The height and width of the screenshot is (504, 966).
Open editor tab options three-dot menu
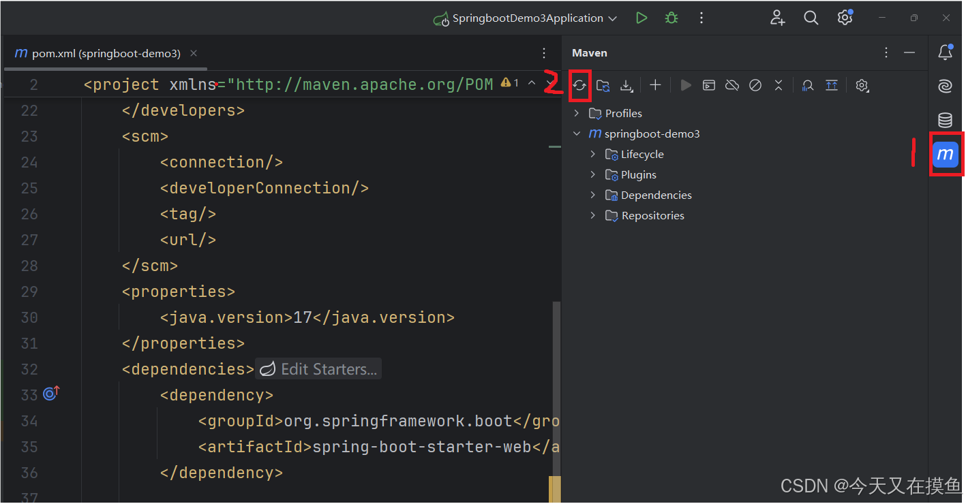click(x=543, y=53)
